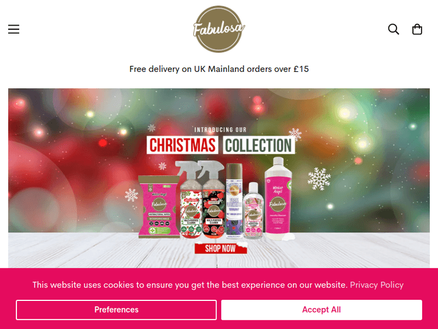Select the white candy-pattern spray bottle

point(191,200)
